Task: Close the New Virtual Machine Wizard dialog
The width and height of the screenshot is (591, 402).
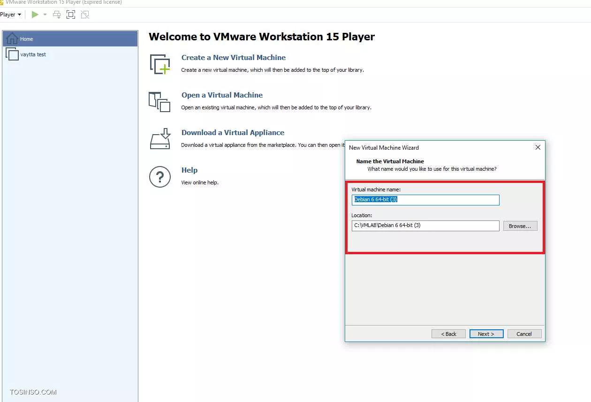Action: click(538, 147)
